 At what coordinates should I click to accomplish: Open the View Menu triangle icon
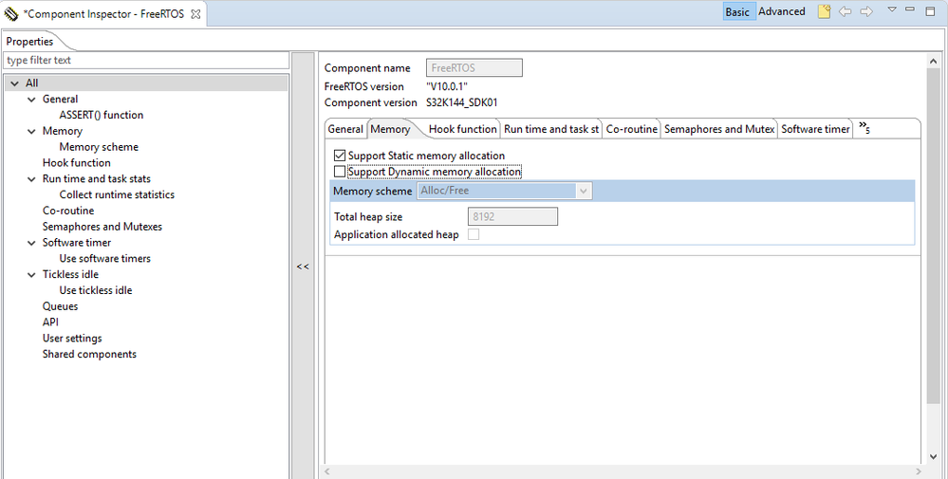pyautogui.click(x=892, y=9)
